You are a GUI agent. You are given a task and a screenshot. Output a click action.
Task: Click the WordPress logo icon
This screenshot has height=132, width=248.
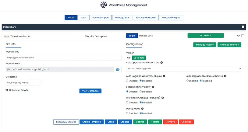104,5
